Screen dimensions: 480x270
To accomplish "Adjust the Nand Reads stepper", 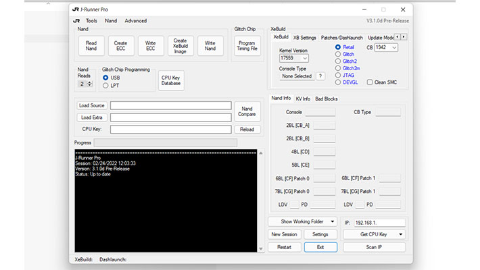I will click(x=89, y=84).
